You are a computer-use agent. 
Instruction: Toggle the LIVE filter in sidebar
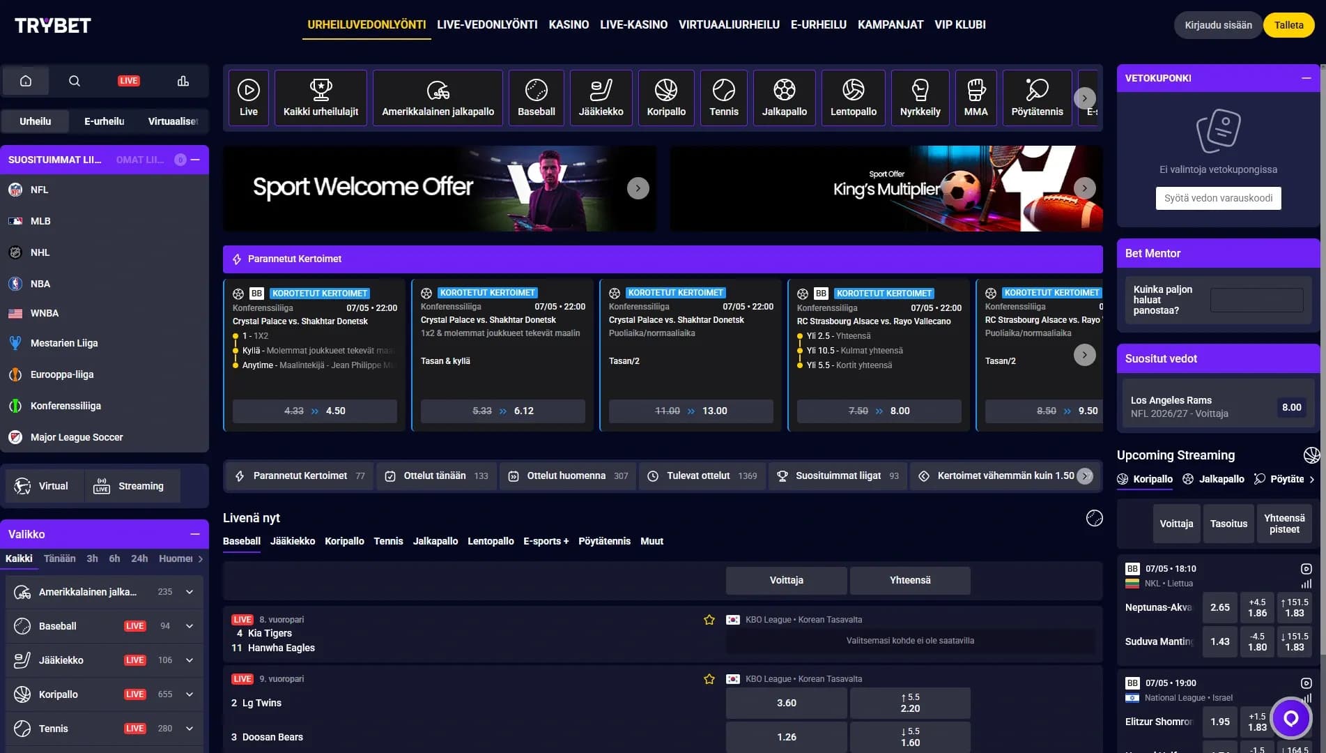tap(129, 81)
